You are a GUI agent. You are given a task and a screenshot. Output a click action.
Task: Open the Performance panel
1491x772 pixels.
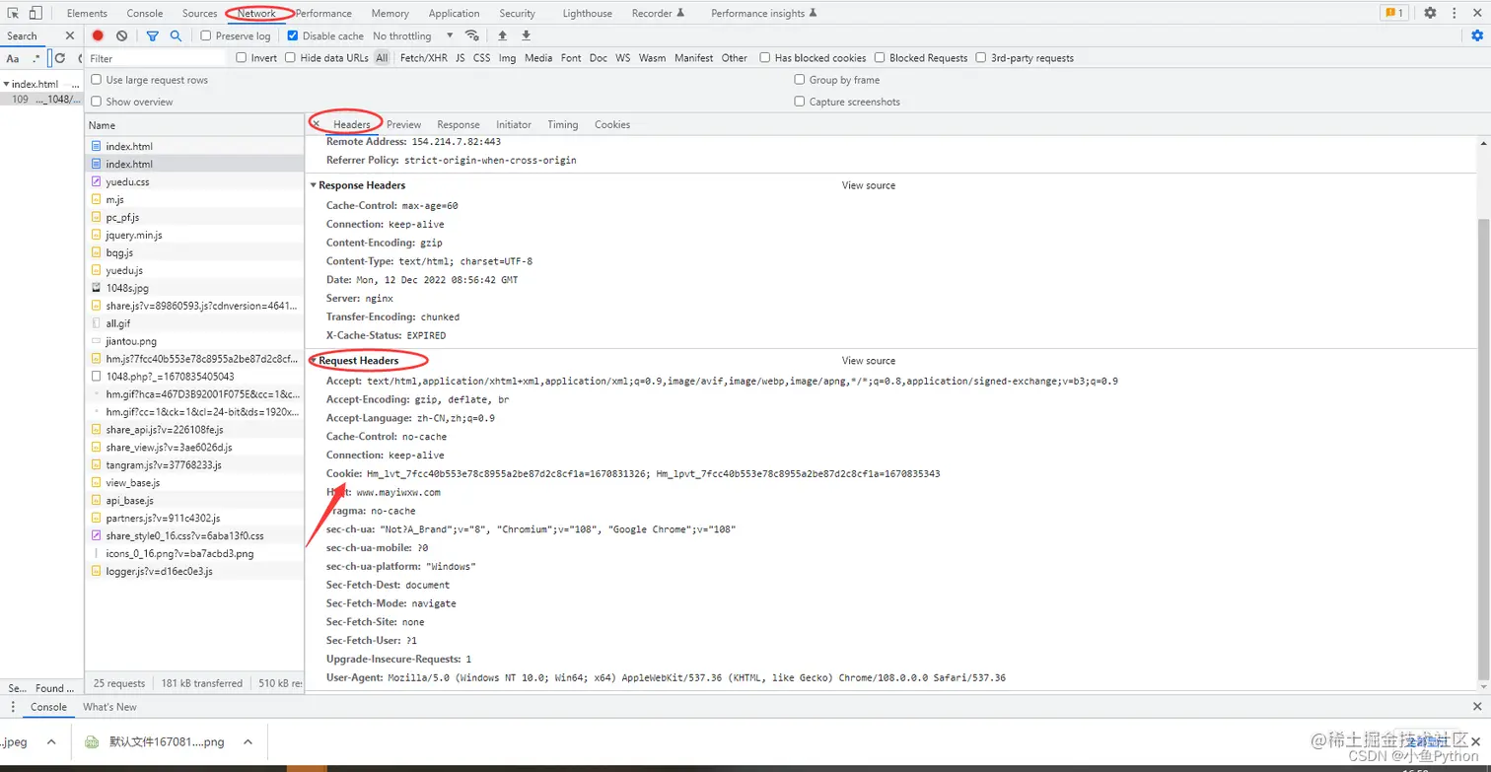pos(323,13)
